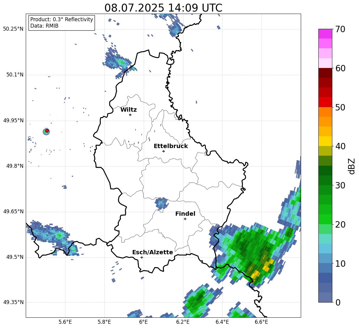Click the 5.6°E longitude label
The width and height of the screenshot is (359, 328).
(x=65, y=322)
